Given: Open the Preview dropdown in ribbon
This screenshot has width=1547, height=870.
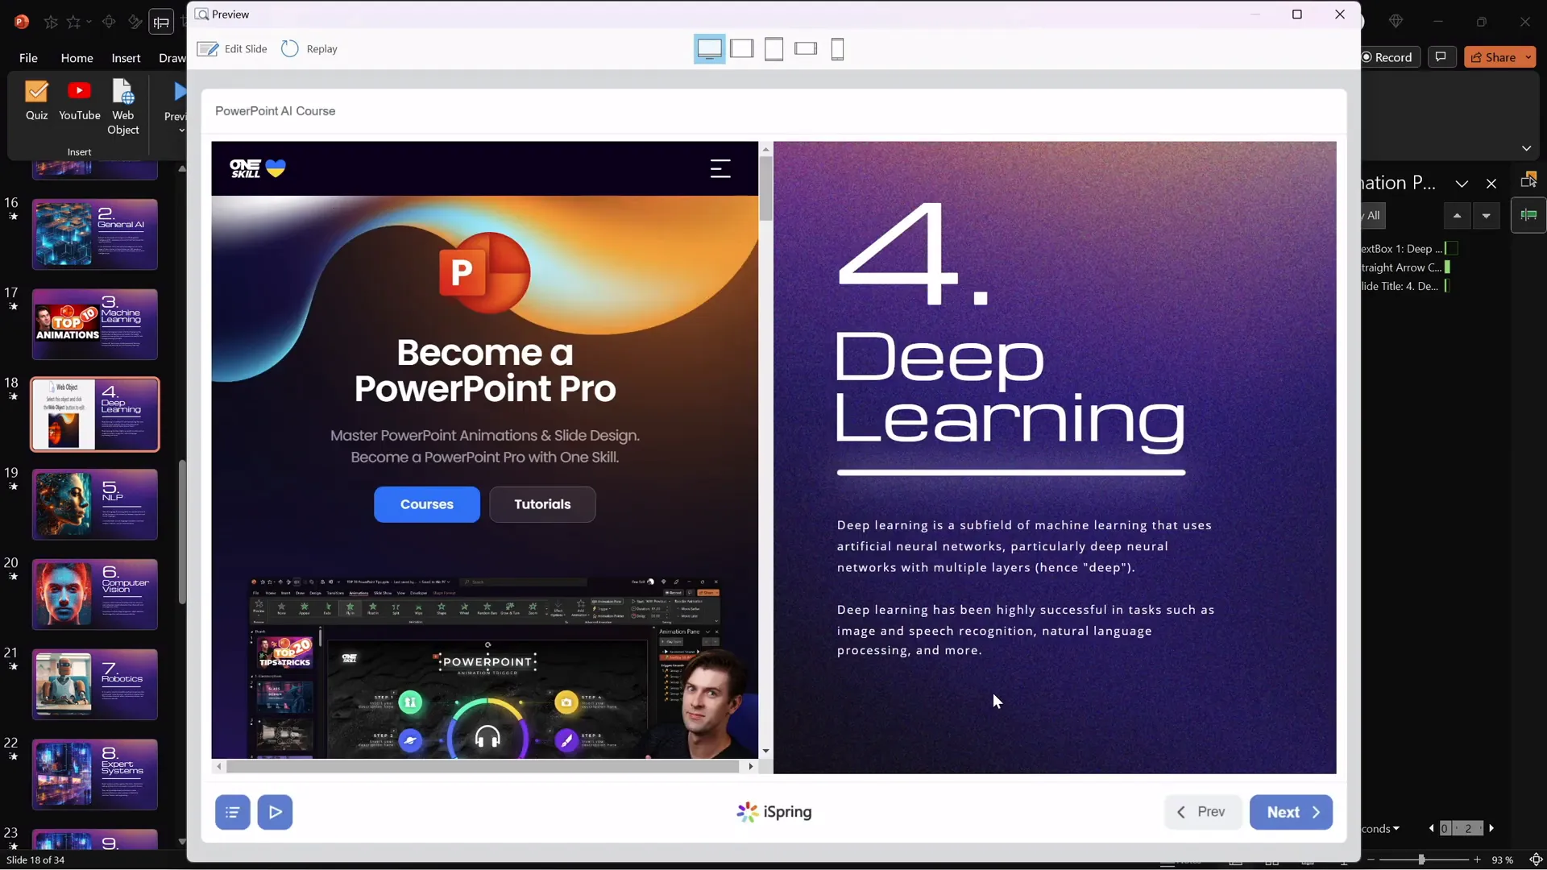Looking at the screenshot, I should 180,130.
